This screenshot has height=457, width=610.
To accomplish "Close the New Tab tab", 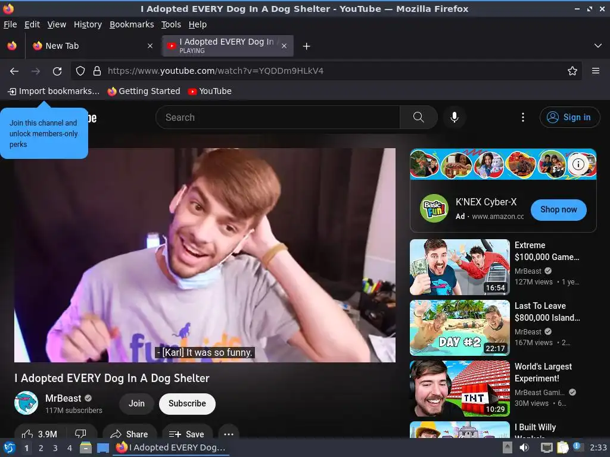I will pyautogui.click(x=150, y=46).
